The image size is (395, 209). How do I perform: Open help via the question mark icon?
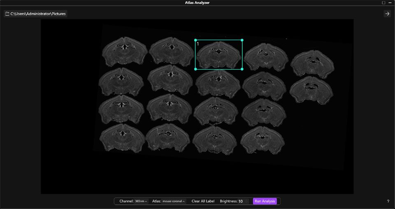click(388, 201)
